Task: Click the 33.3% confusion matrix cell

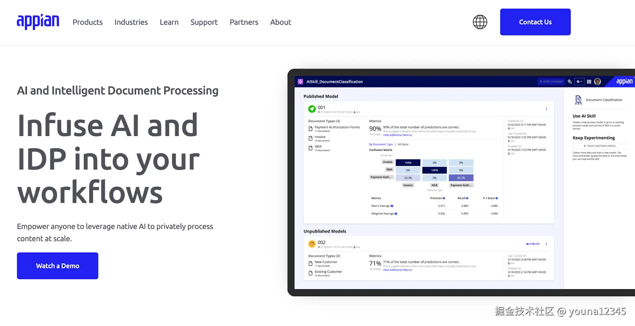Action: coord(408,178)
